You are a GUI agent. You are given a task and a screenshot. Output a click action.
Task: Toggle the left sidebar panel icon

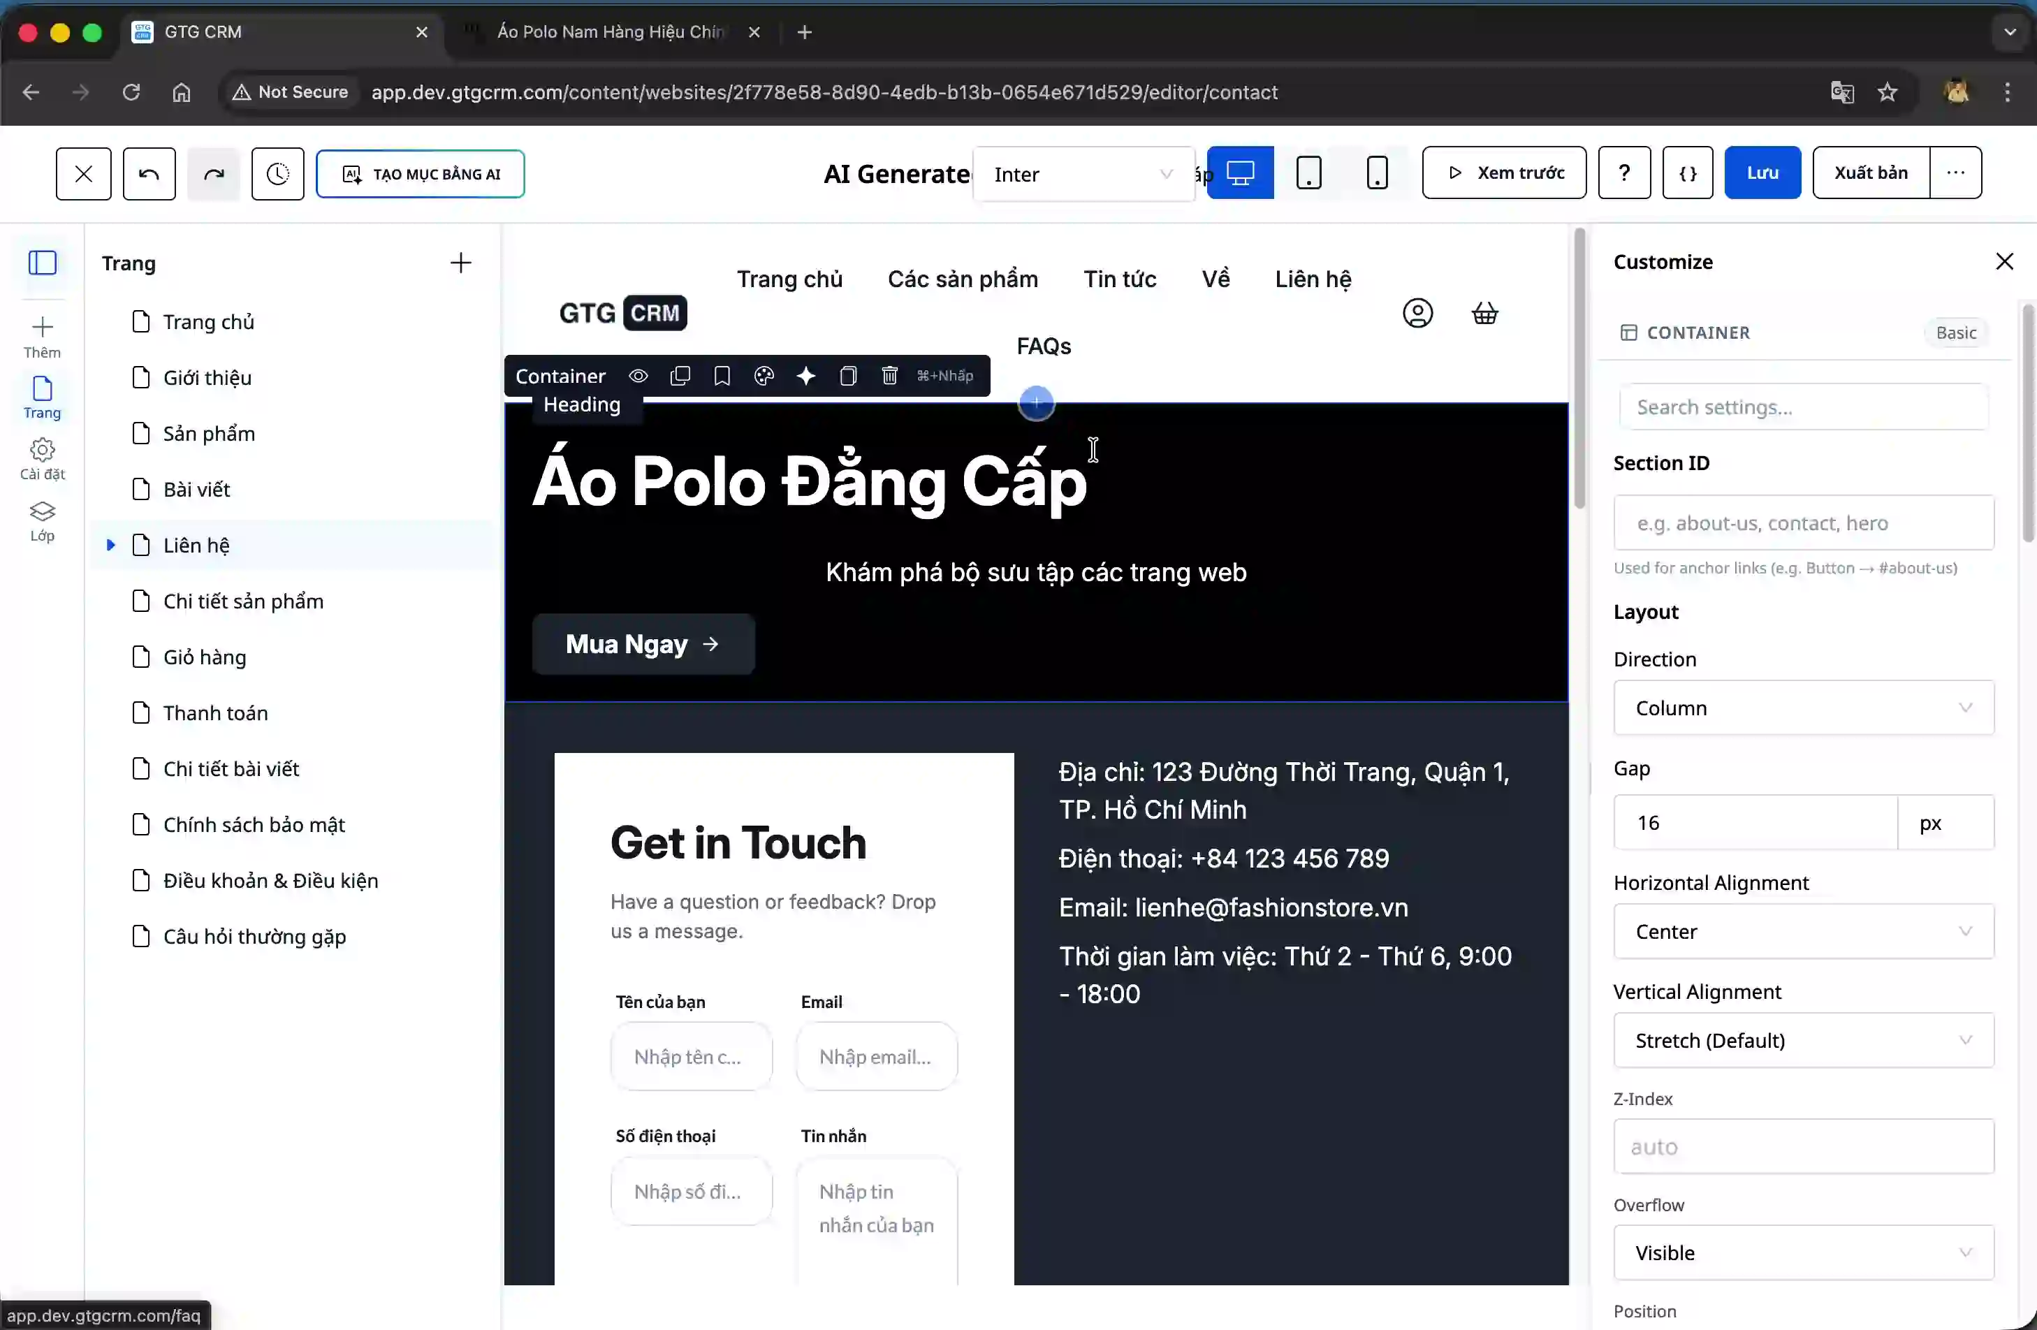pyautogui.click(x=42, y=263)
